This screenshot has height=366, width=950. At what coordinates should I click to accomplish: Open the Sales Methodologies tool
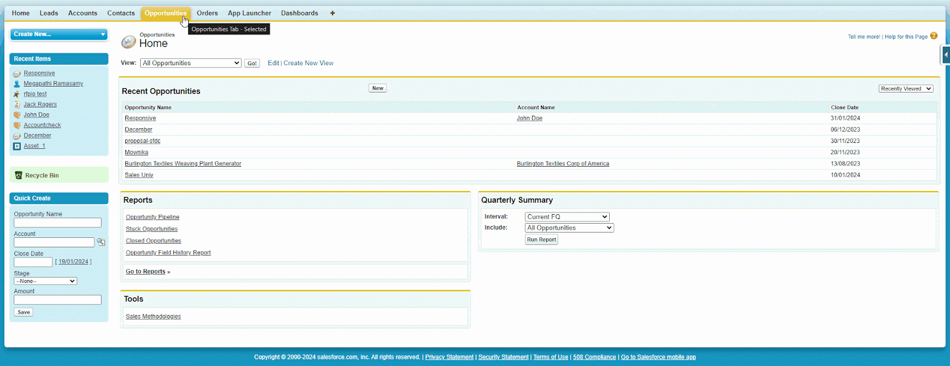pos(153,317)
